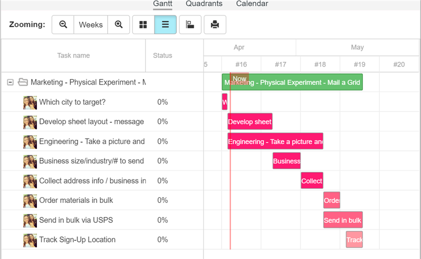Switch to the grid view icon
421x259 pixels.
pyautogui.click(x=144, y=24)
